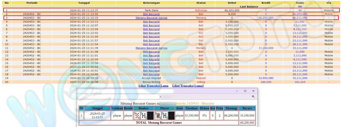Close the baccarat result popup window

(x=253, y=91)
